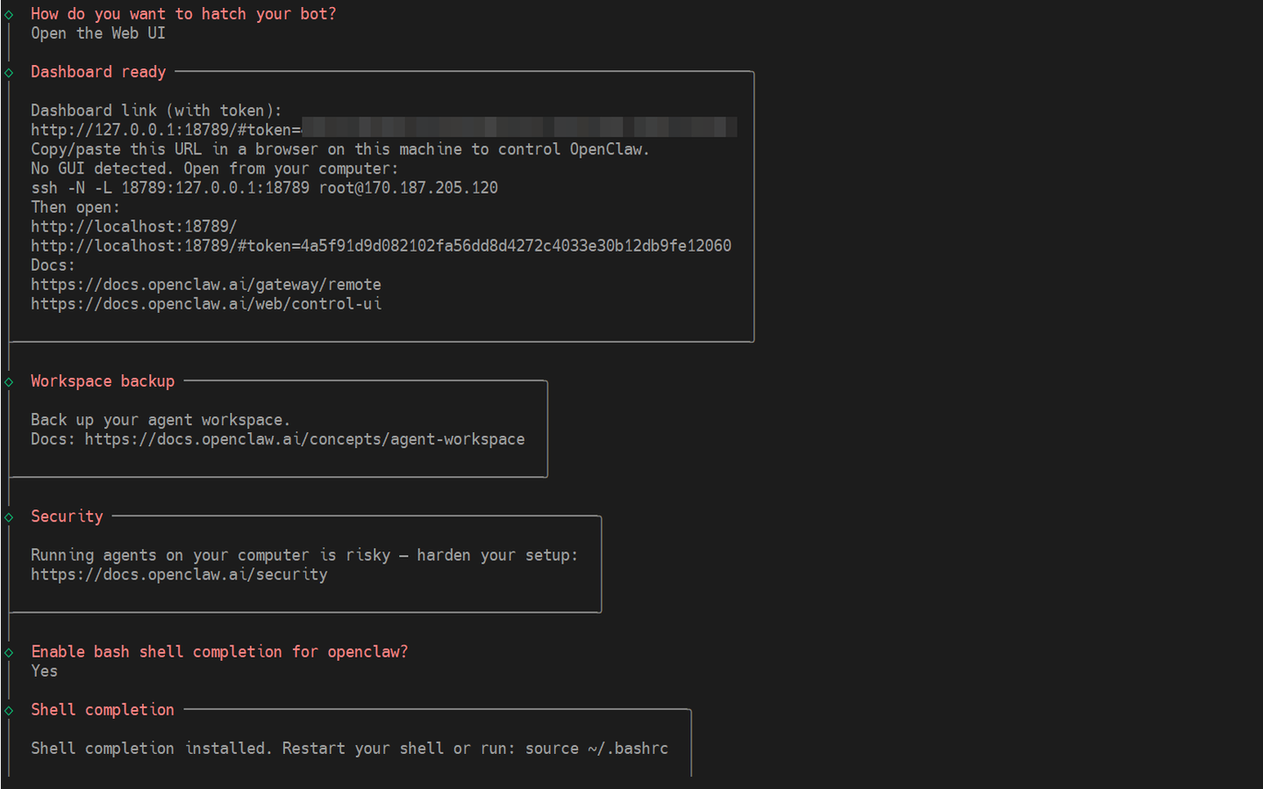Click the diamond marker beside bash completion prompt
The height and width of the screenshot is (789, 1263).
[9, 652]
